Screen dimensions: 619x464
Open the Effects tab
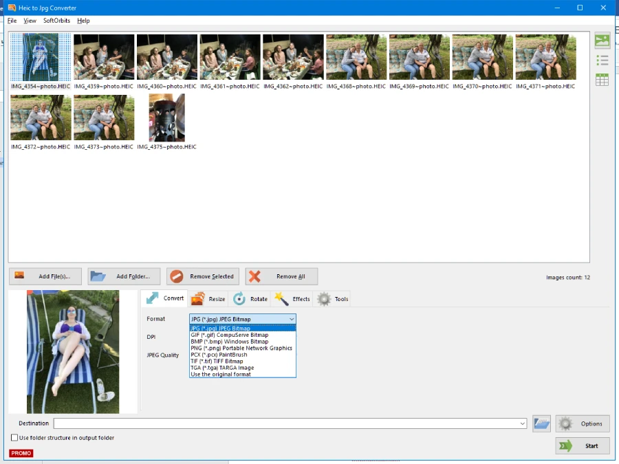292,299
